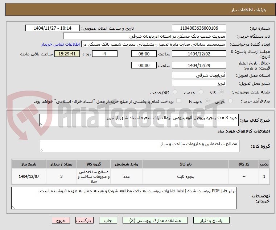Select the خدمت radio button
This screenshot has width=276, height=230.
pyautogui.click(x=201, y=92)
